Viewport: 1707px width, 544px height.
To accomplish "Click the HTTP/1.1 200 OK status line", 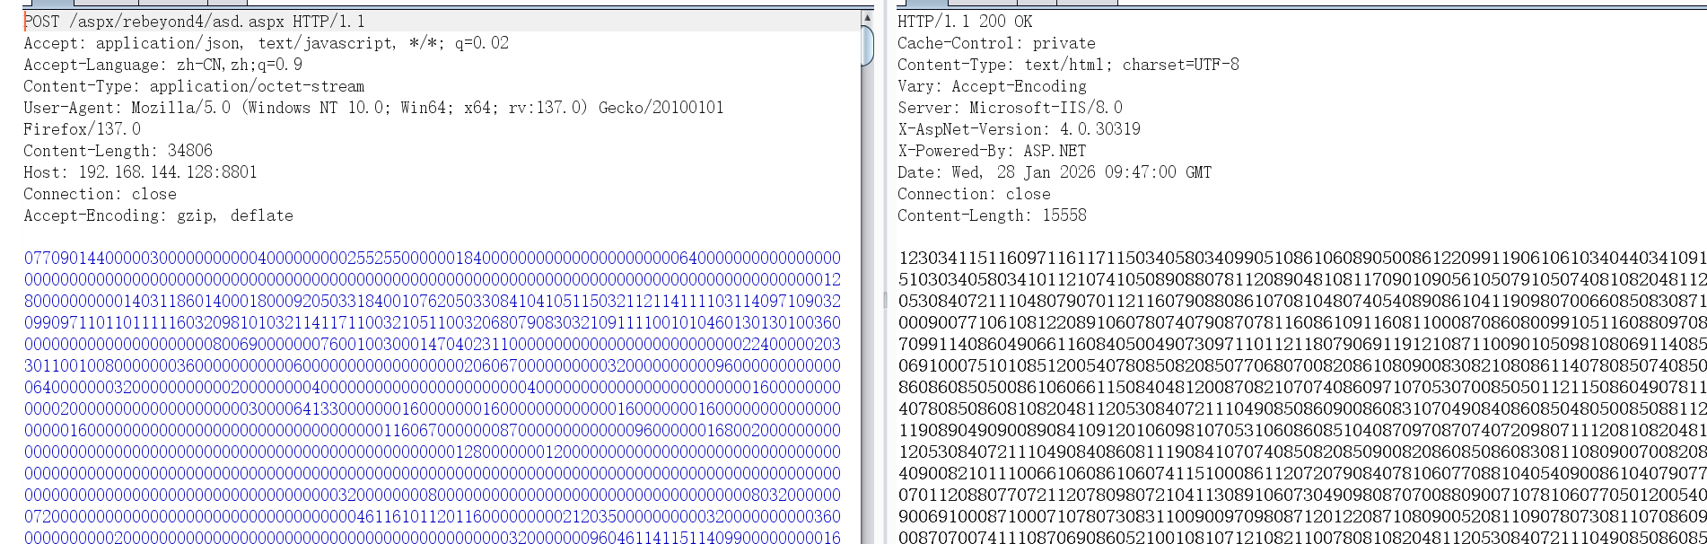I will pos(965,22).
